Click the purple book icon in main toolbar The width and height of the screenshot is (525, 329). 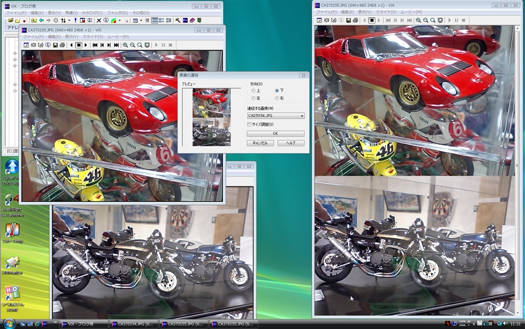(192, 21)
